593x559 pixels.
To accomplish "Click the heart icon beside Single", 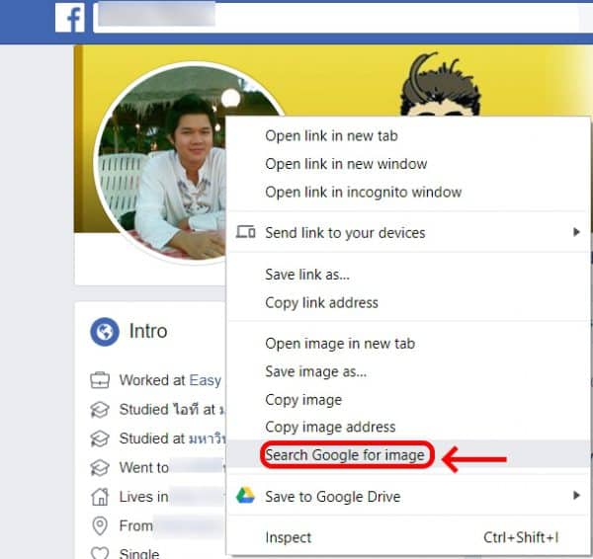I will click(100, 552).
